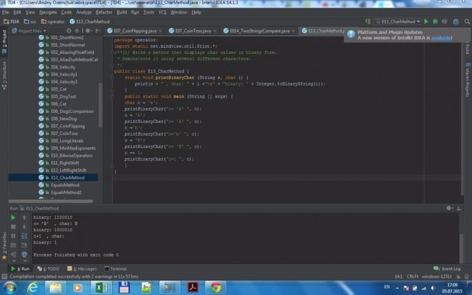Click the Debug bug icon in top toolbar
This screenshot has height=295, width=472.
pyautogui.click(x=435, y=21)
